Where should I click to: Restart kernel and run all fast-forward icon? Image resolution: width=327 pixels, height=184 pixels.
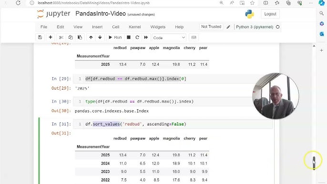pyautogui.click(x=146, y=37)
